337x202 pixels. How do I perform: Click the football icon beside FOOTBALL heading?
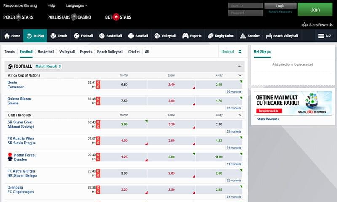click(x=10, y=66)
